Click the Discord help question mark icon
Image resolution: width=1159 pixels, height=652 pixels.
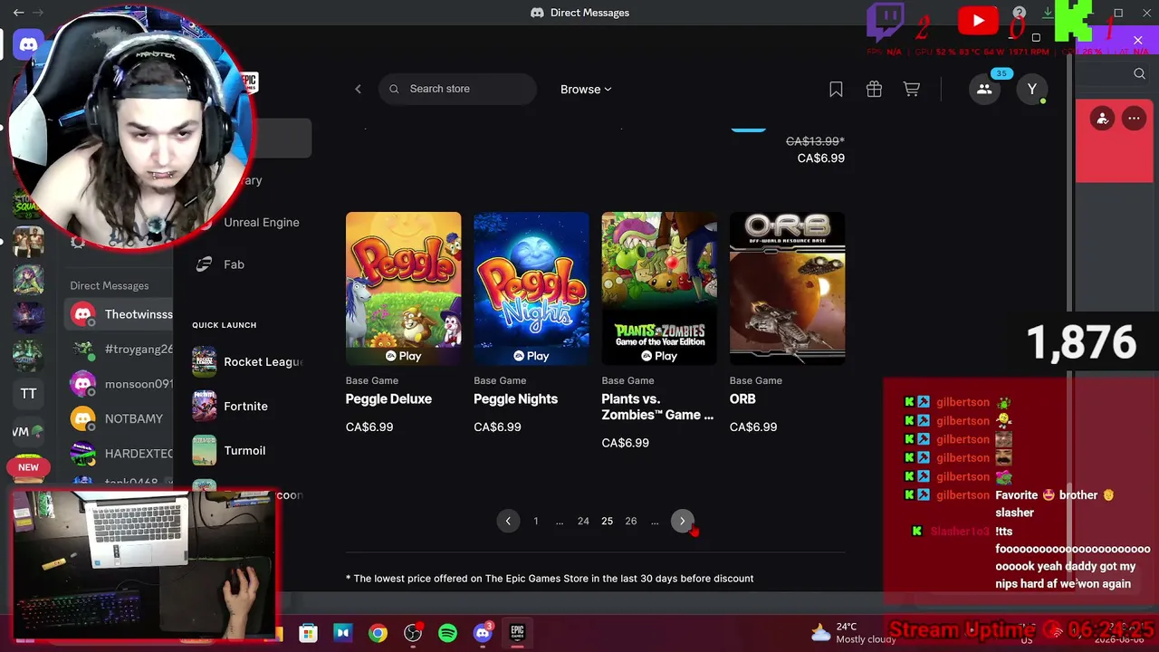pyautogui.click(x=1020, y=13)
